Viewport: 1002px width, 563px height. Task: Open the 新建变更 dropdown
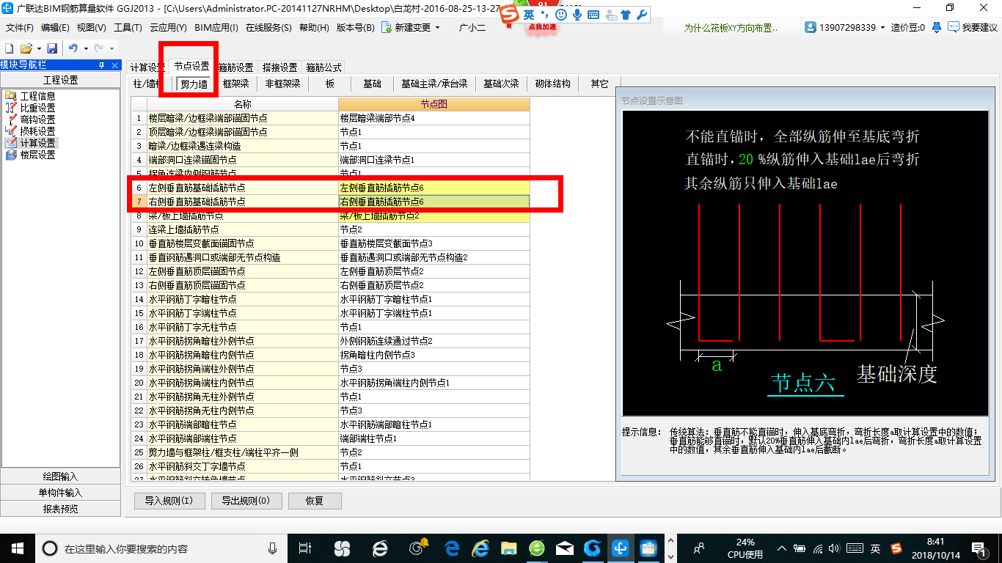(411, 27)
